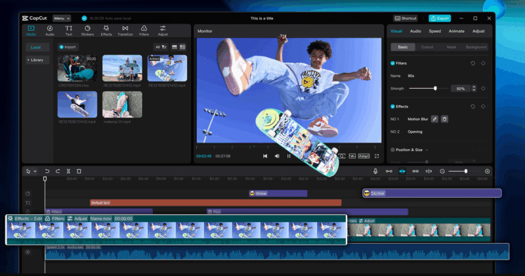Switch to the Speed tab
The height and width of the screenshot is (276, 525).
[x=434, y=31]
